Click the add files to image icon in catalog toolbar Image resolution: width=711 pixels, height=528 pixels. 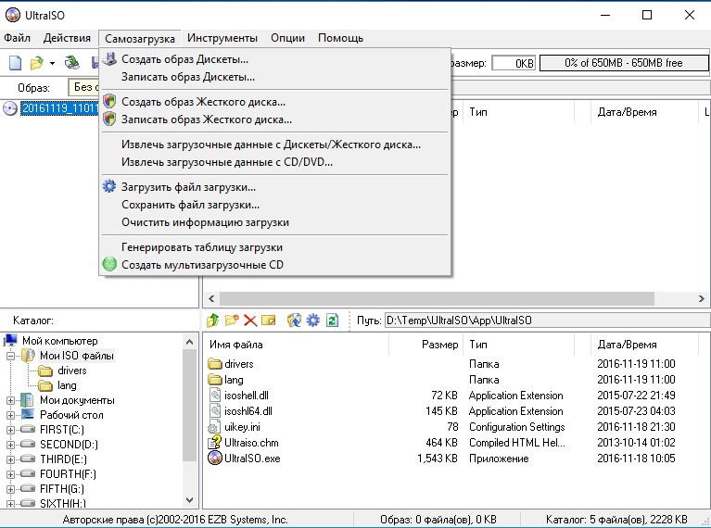pos(294,321)
